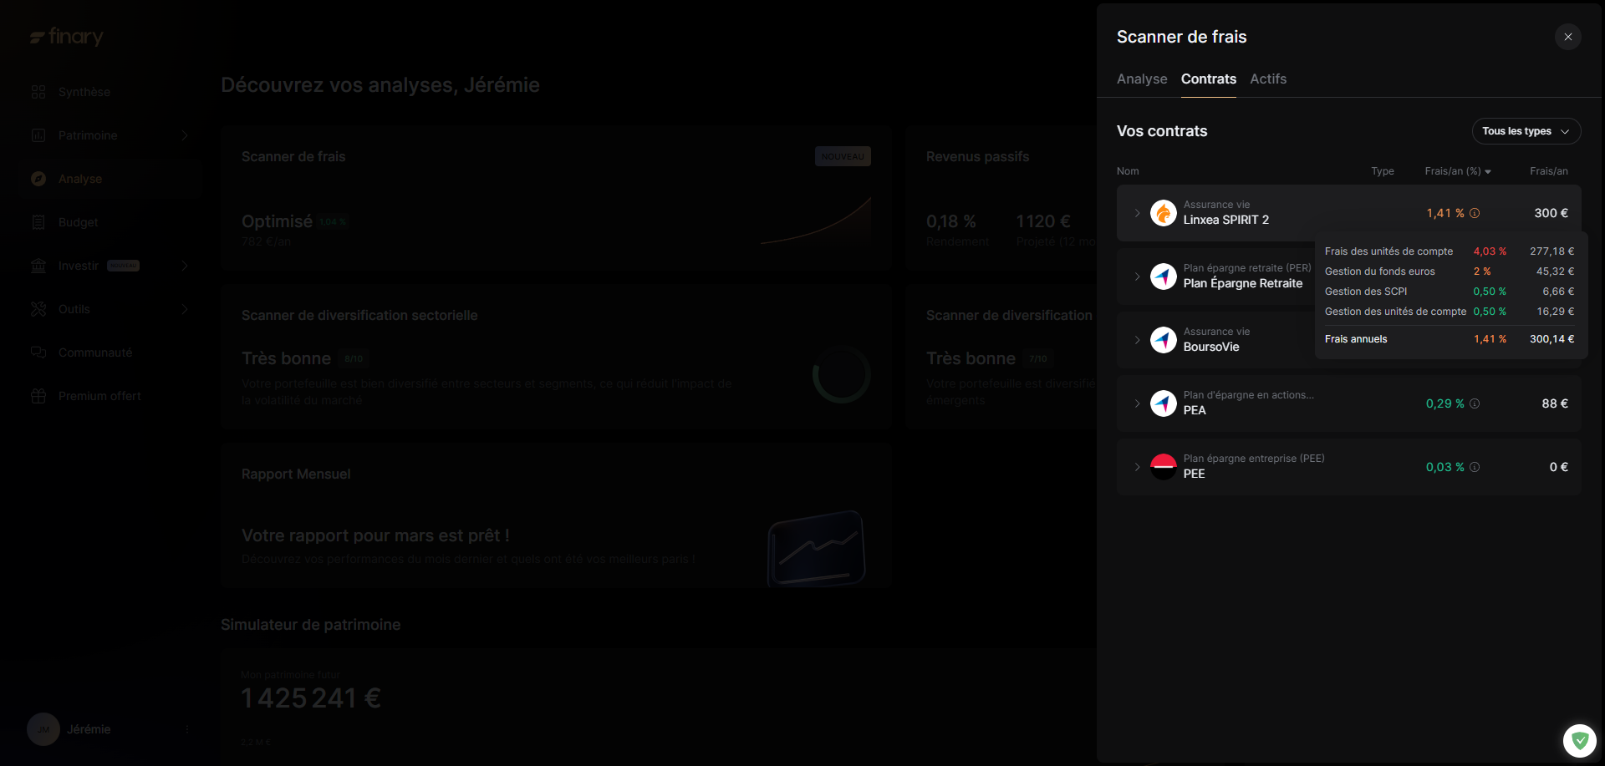Select the Analyse compass icon

click(x=38, y=179)
